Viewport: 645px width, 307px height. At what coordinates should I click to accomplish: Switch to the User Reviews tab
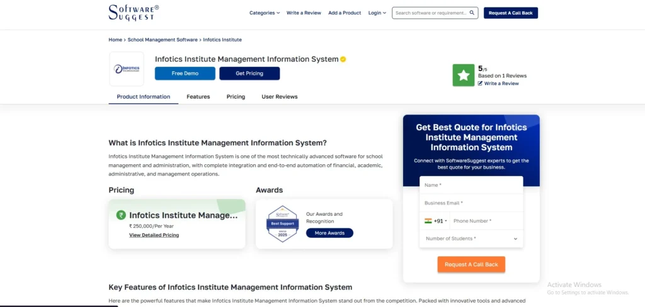point(280,97)
